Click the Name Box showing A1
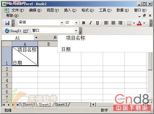Screen dimensions: 154x114 pos(18,38)
